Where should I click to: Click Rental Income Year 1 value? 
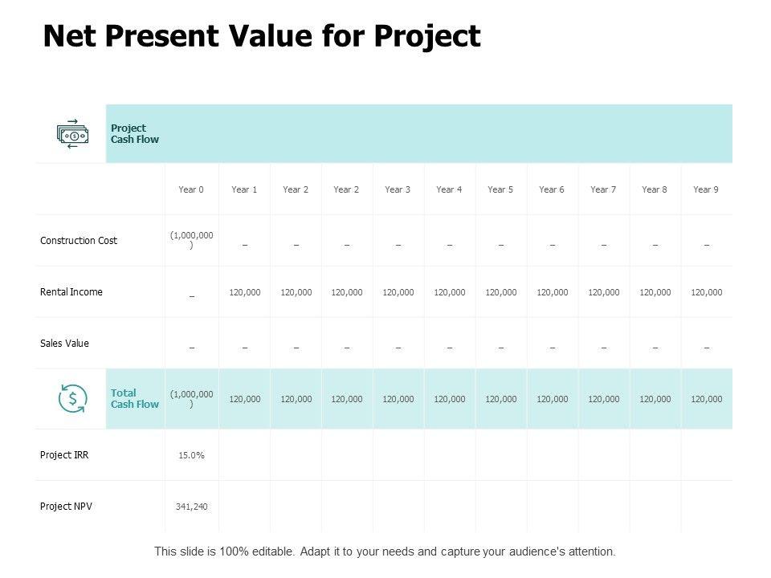pyautogui.click(x=244, y=293)
